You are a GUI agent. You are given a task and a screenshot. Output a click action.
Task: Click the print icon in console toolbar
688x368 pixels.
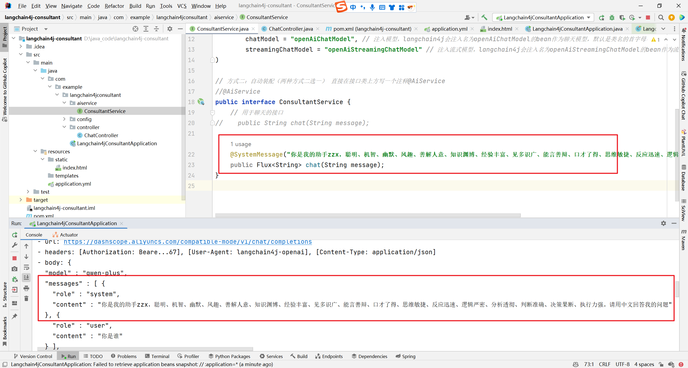(26, 288)
